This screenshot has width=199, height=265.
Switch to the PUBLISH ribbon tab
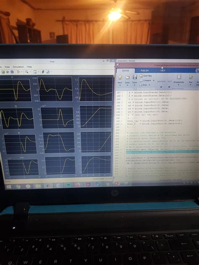[144, 71]
